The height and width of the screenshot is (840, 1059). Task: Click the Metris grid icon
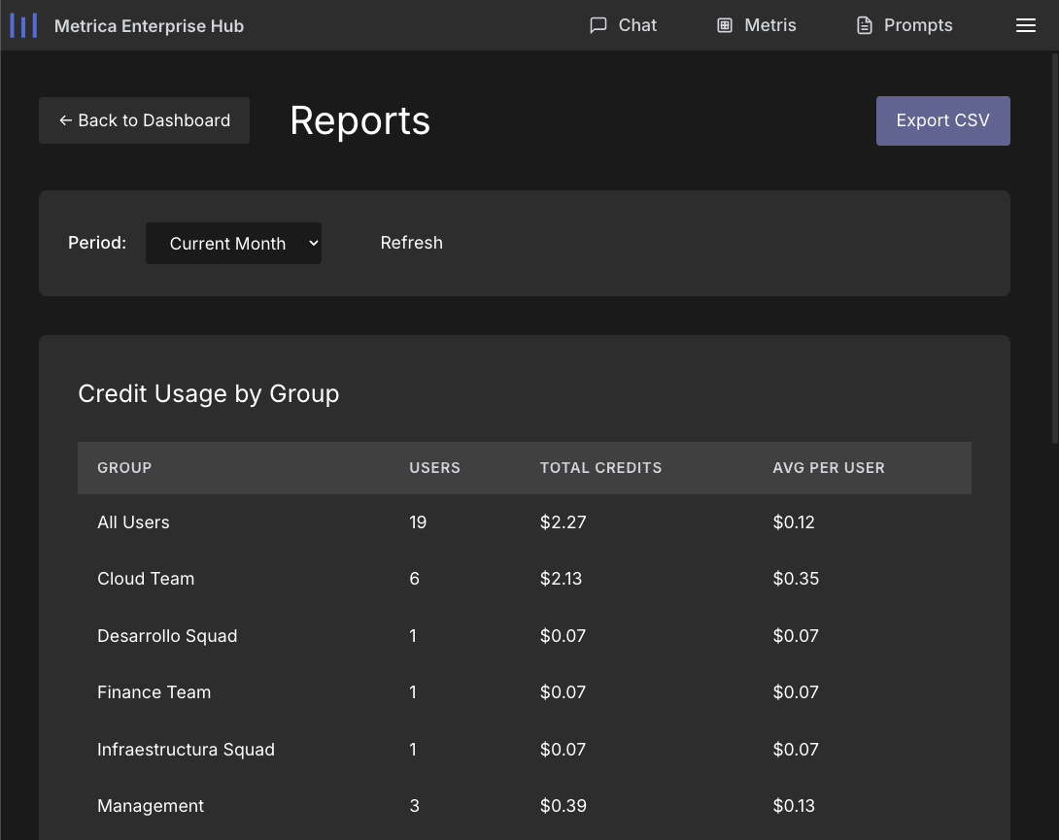725,25
